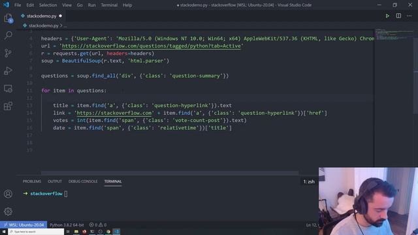Open editor More Actions ellipsis
Screen dimensions: 418x235
(x=410, y=16)
